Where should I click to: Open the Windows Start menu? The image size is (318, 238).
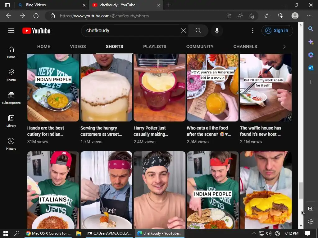(x=6, y=233)
